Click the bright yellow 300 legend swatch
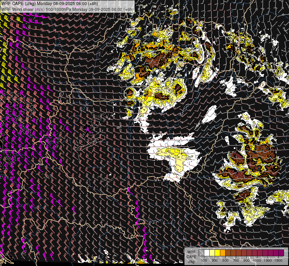 click(x=218, y=253)
